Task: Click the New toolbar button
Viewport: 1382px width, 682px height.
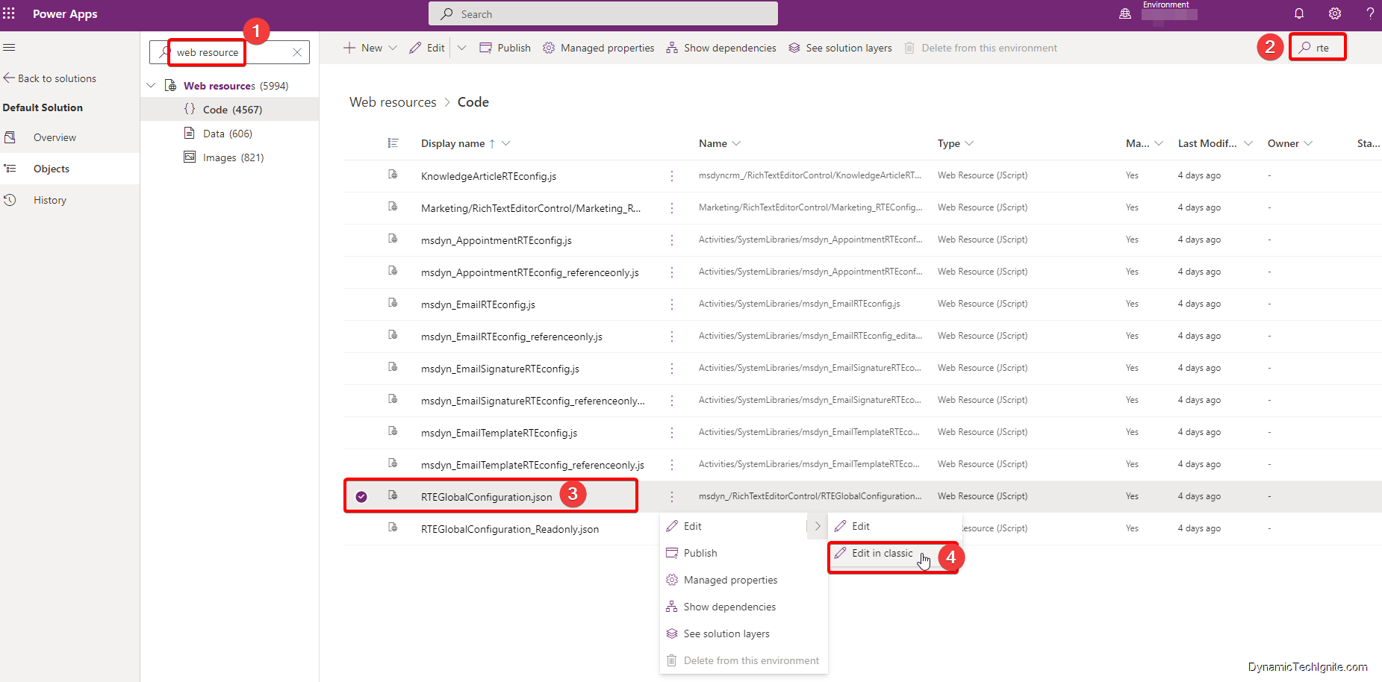Action: (x=363, y=48)
